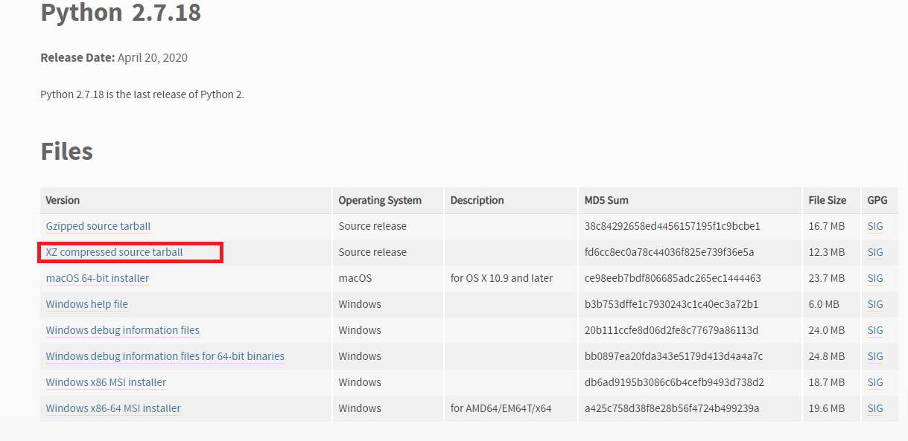Viewport: 908px width, 441px height.
Task: Click the 'last release of Python 2' sentence
Action: [x=142, y=94]
